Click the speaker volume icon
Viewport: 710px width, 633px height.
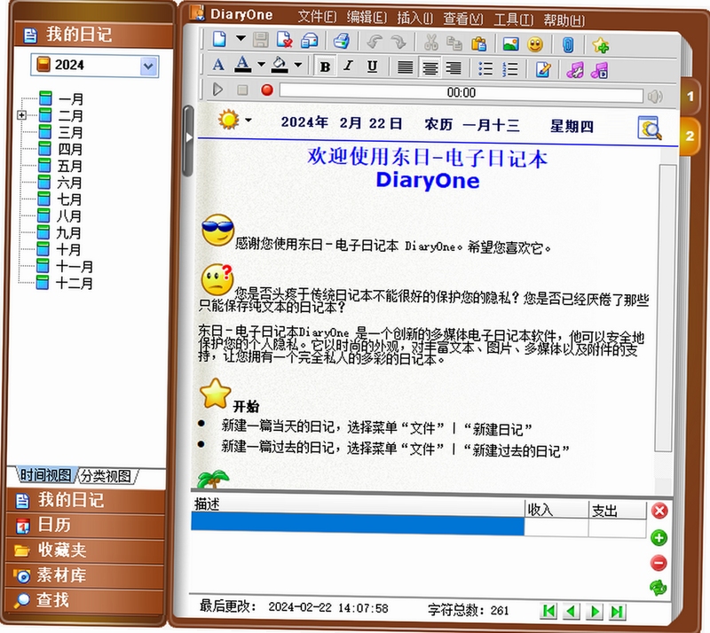654,97
